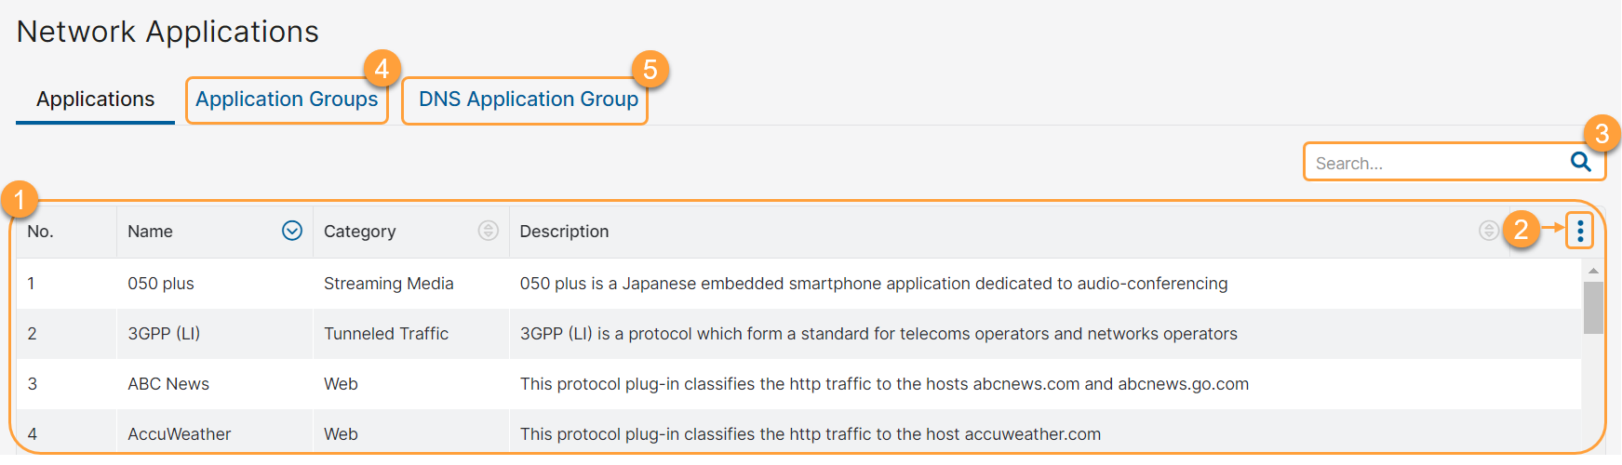1622x465 pixels.
Task: Choose the AccuWeather application row
Action: (x=180, y=433)
